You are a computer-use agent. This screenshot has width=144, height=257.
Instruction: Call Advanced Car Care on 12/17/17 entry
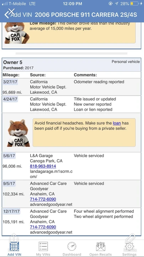[43, 227]
